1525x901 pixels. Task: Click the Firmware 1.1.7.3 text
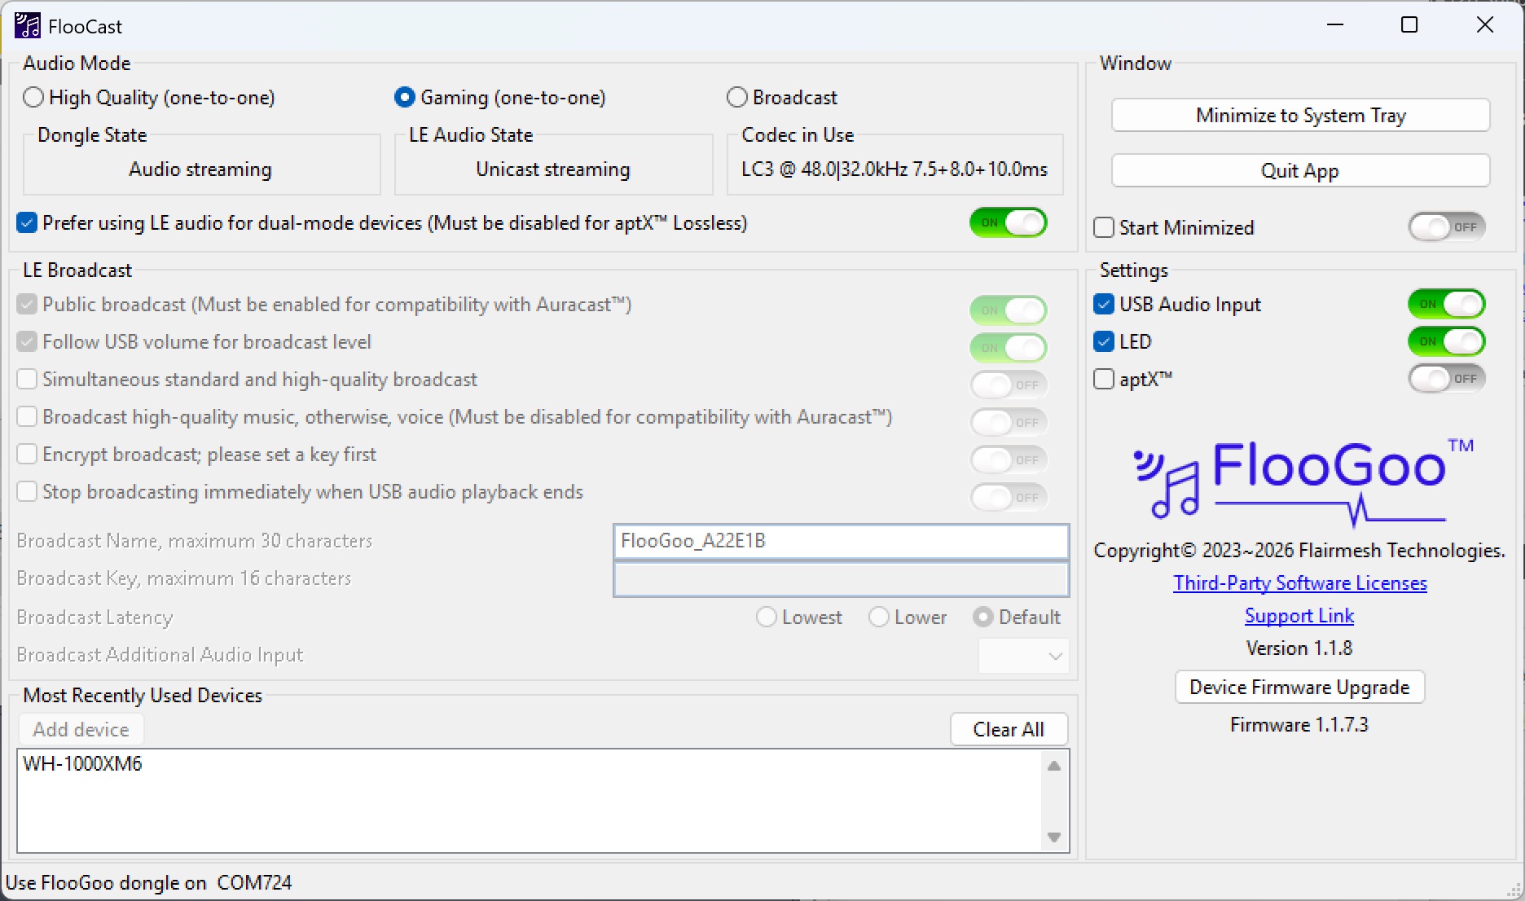[x=1299, y=725]
